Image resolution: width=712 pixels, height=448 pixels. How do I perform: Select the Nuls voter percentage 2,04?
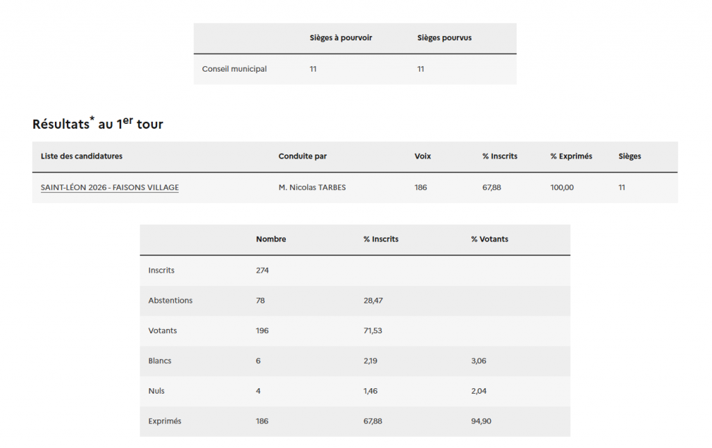tap(478, 391)
